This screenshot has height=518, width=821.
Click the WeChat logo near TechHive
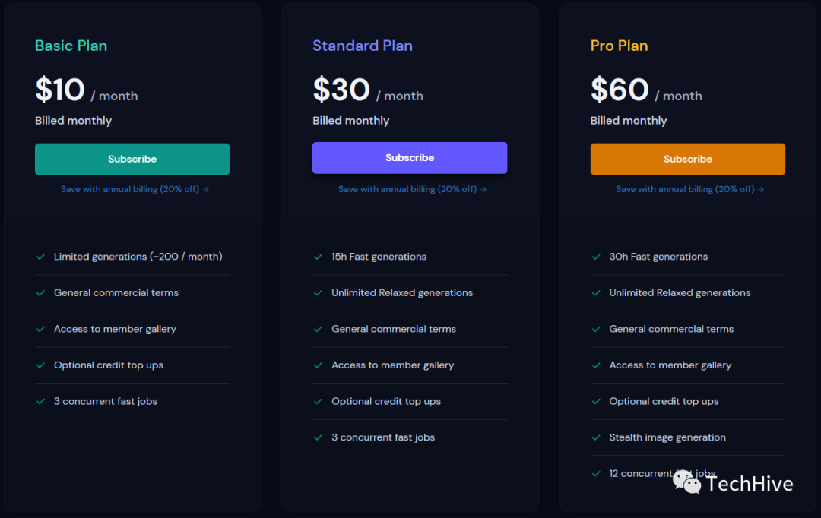[x=687, y=482]
